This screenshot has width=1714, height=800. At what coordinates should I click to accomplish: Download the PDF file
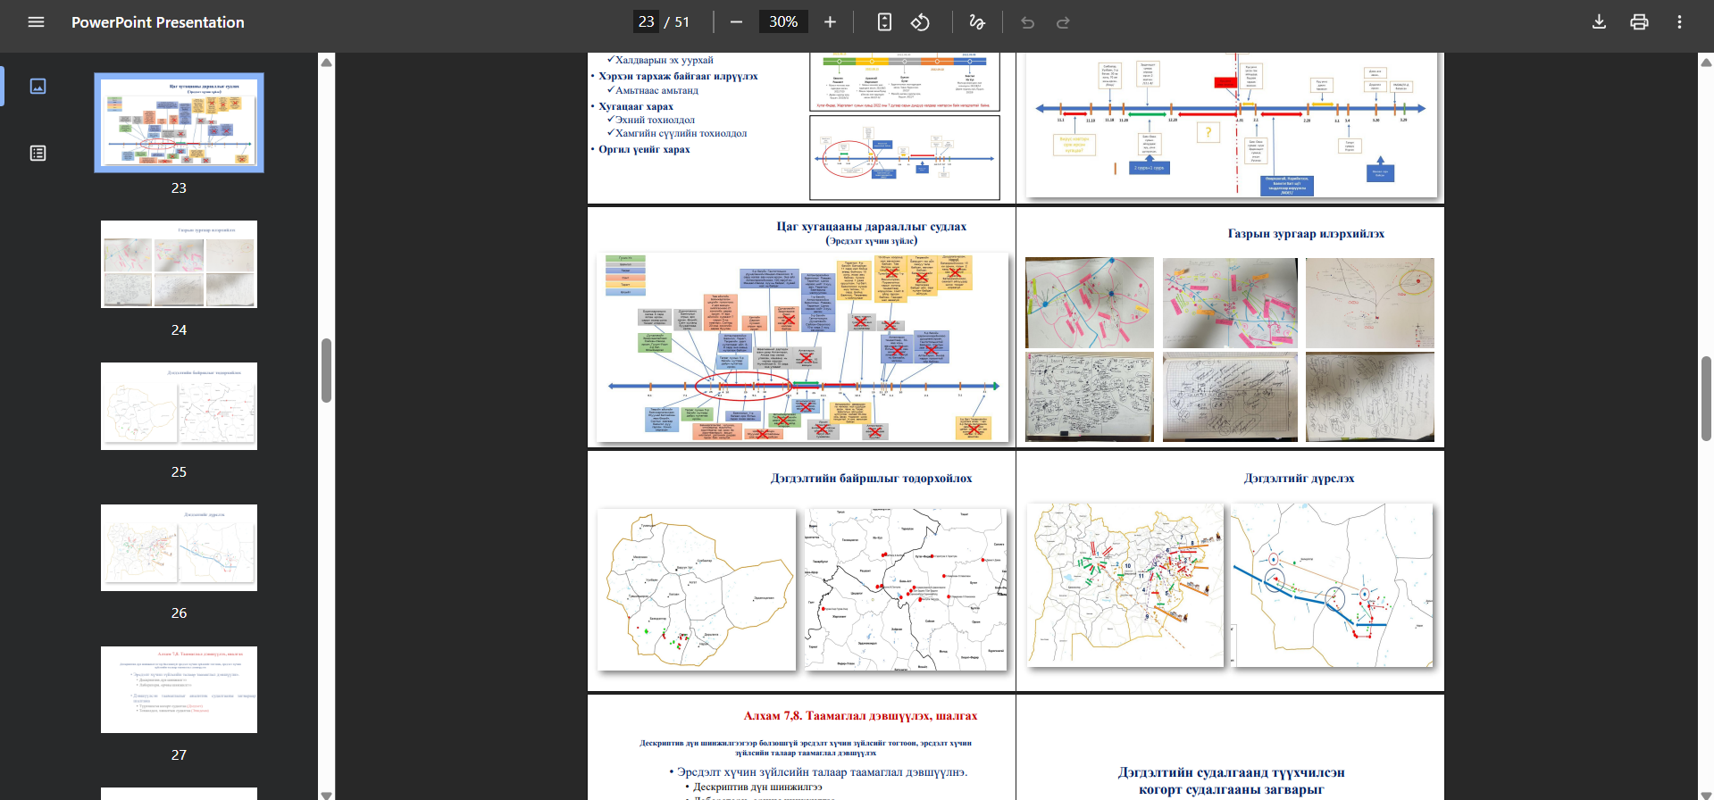(x=1599, y=22)
